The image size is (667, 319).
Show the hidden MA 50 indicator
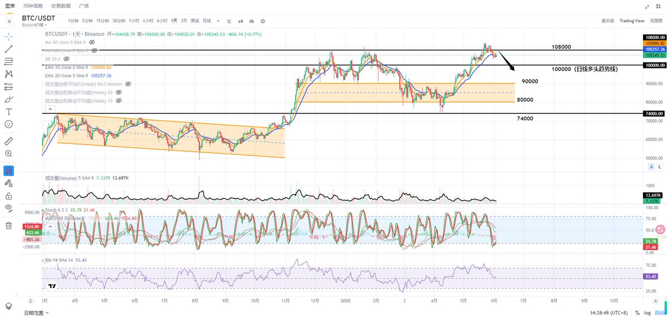click(92, 42)
